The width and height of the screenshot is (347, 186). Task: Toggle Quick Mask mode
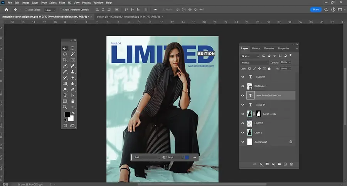pos(65,125)
